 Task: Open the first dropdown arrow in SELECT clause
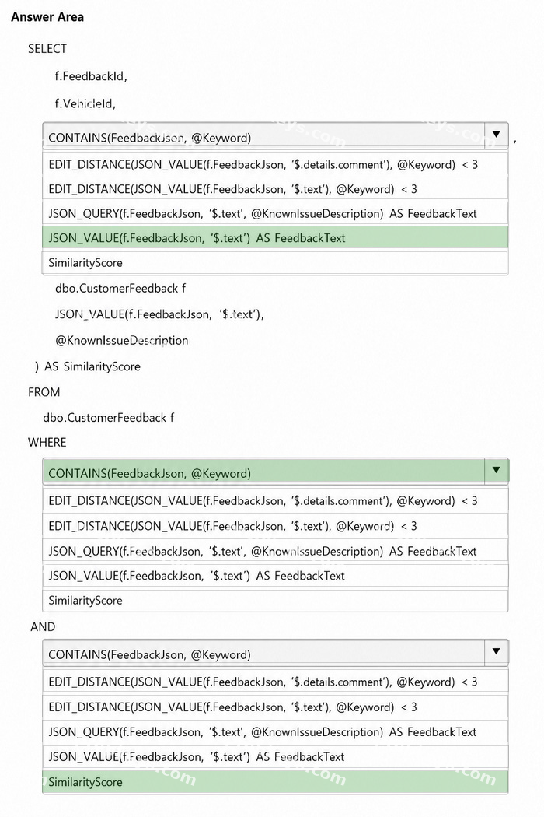496,135
